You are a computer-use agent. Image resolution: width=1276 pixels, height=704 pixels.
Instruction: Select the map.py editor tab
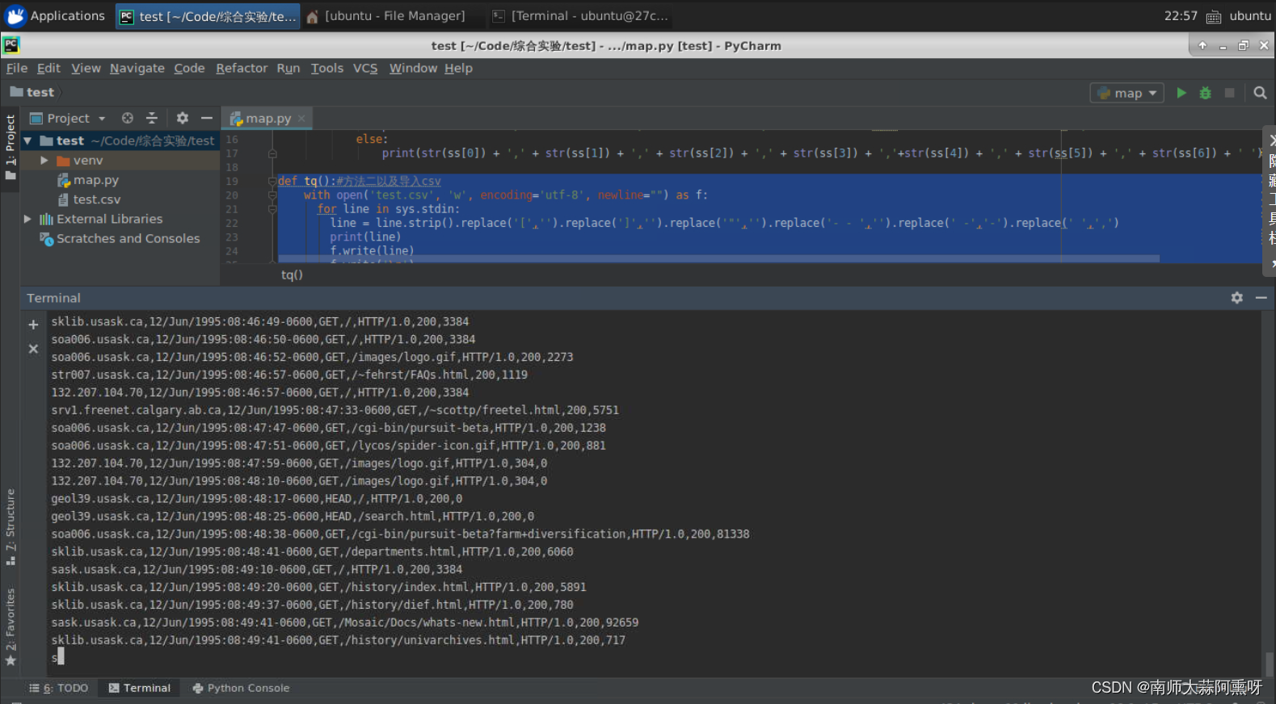point(267,119)
